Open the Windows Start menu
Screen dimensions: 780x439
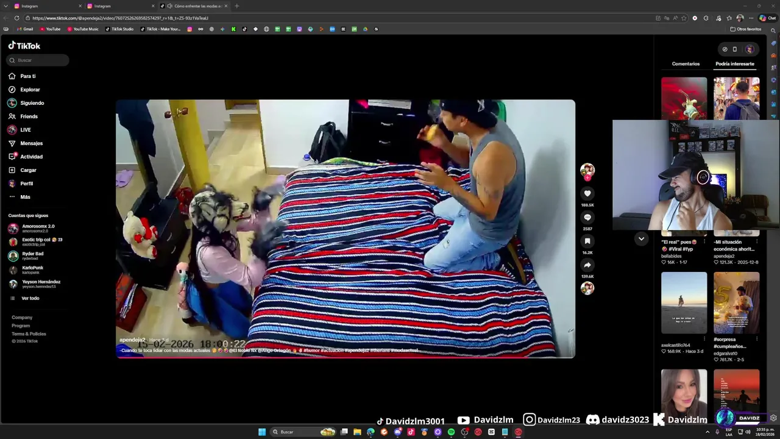[262, 432]
